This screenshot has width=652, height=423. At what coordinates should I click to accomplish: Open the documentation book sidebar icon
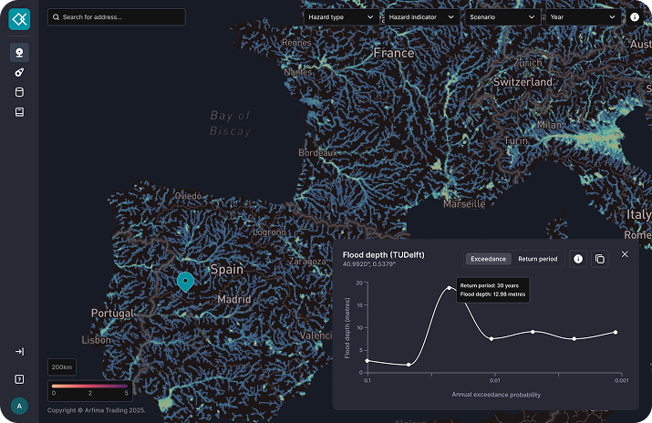click(19, 112)
